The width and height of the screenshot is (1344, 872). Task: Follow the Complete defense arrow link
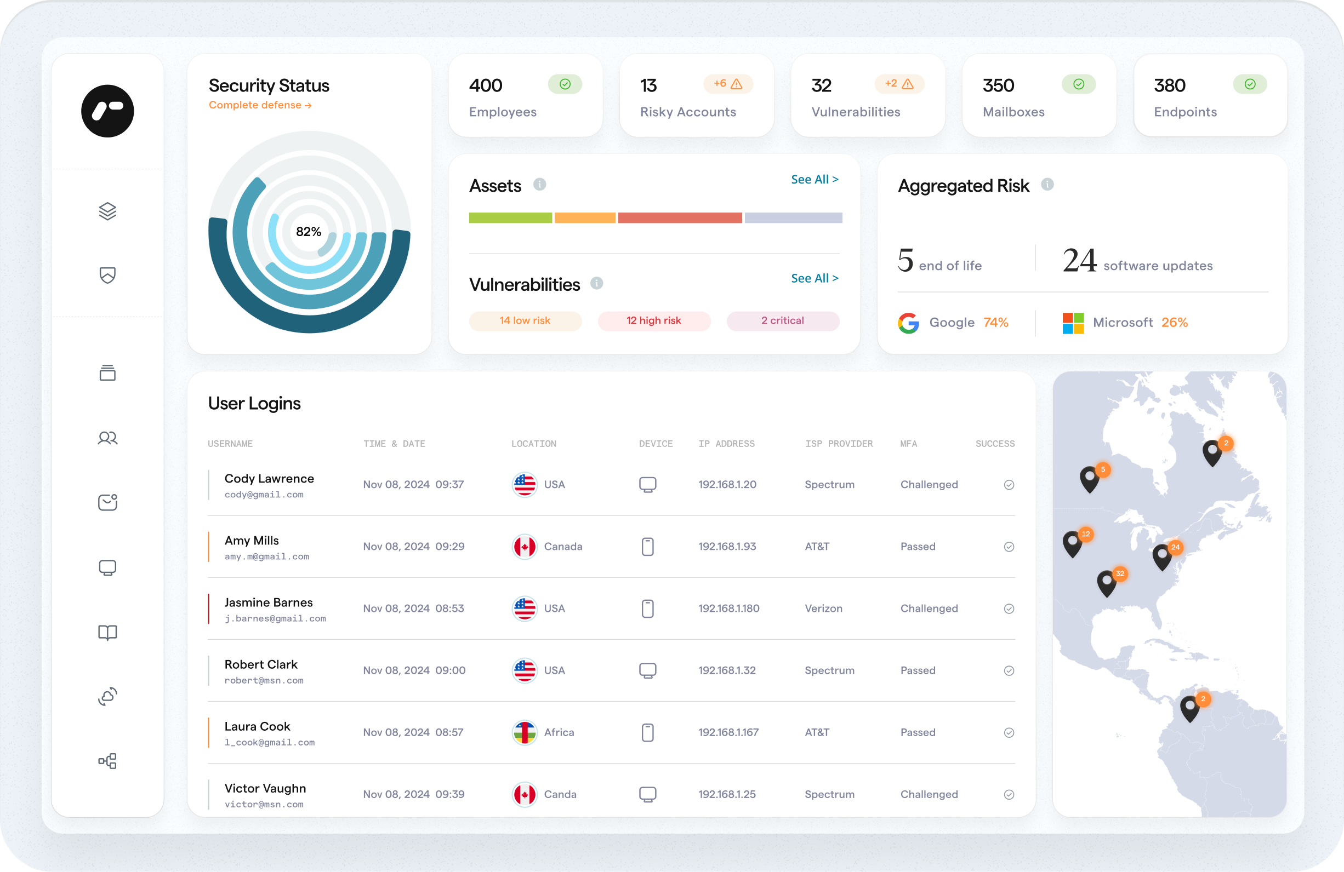pyautogui.click(x=260, y=105)
